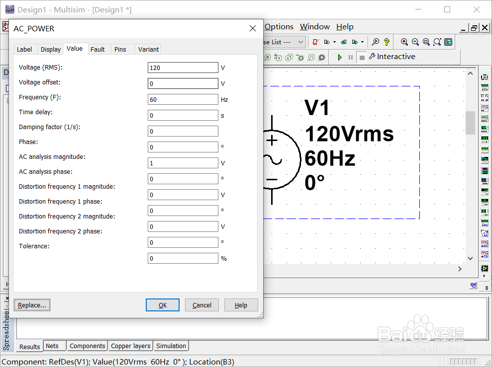Select the Wattmeter instrument icon
Viewport: 492px width, 367px height.
(x=485, y=97)
